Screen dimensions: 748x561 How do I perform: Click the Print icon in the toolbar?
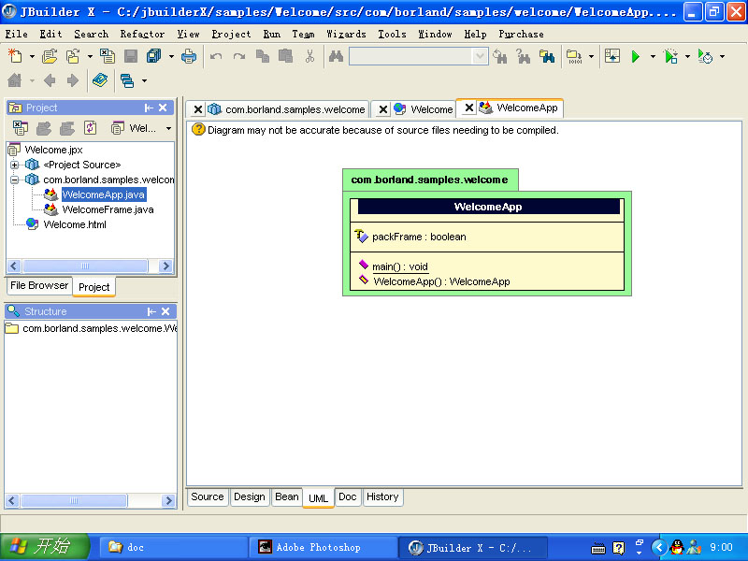(189, 57)
